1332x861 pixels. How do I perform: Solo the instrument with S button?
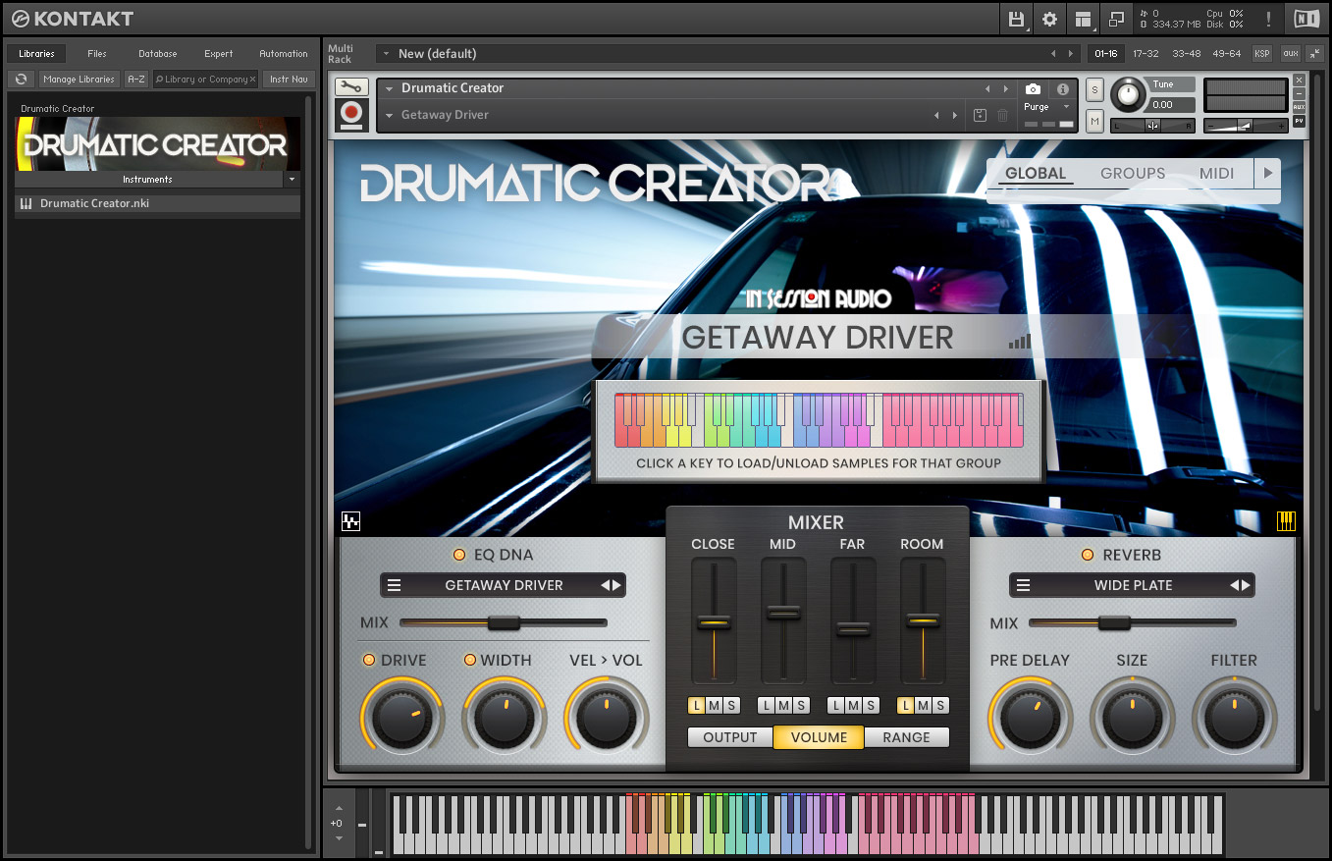[x=1095, y=89]
